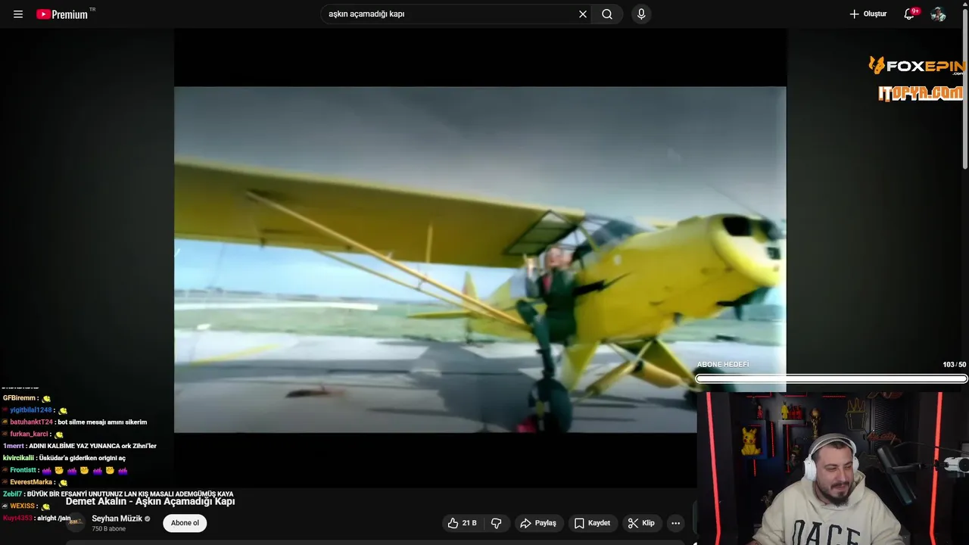Viewport: 969px width, 545px height.
Task: Click the FOXEPIN logo overlay
Action: coord(916,66)
